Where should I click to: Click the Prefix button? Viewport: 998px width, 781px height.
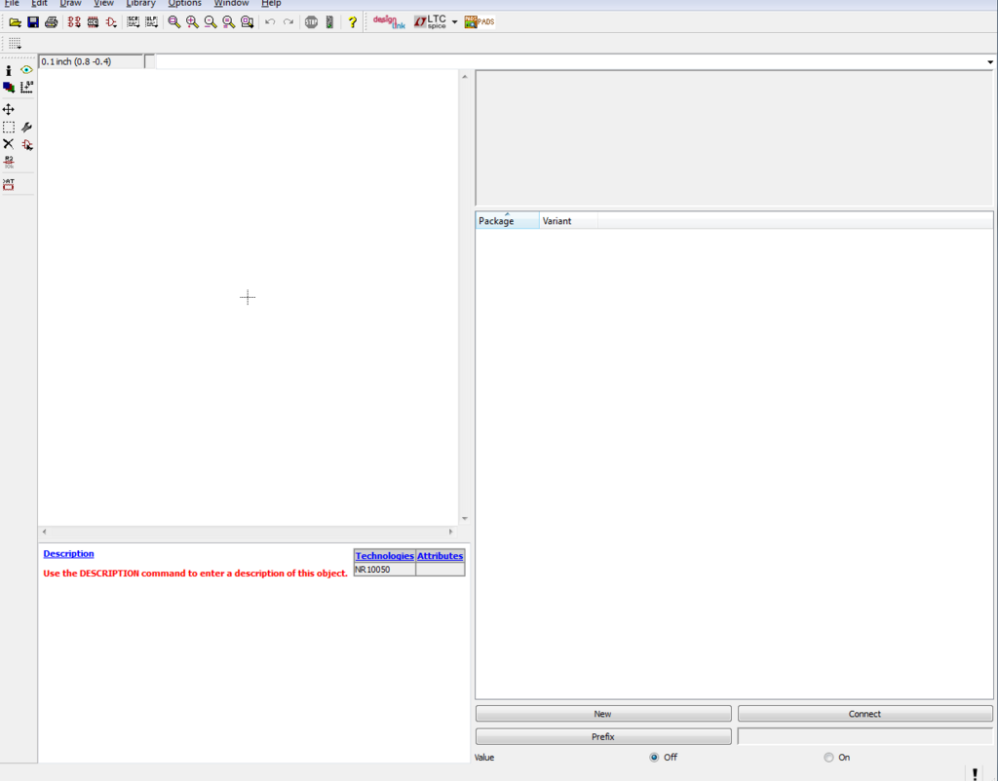coord(602,736)
